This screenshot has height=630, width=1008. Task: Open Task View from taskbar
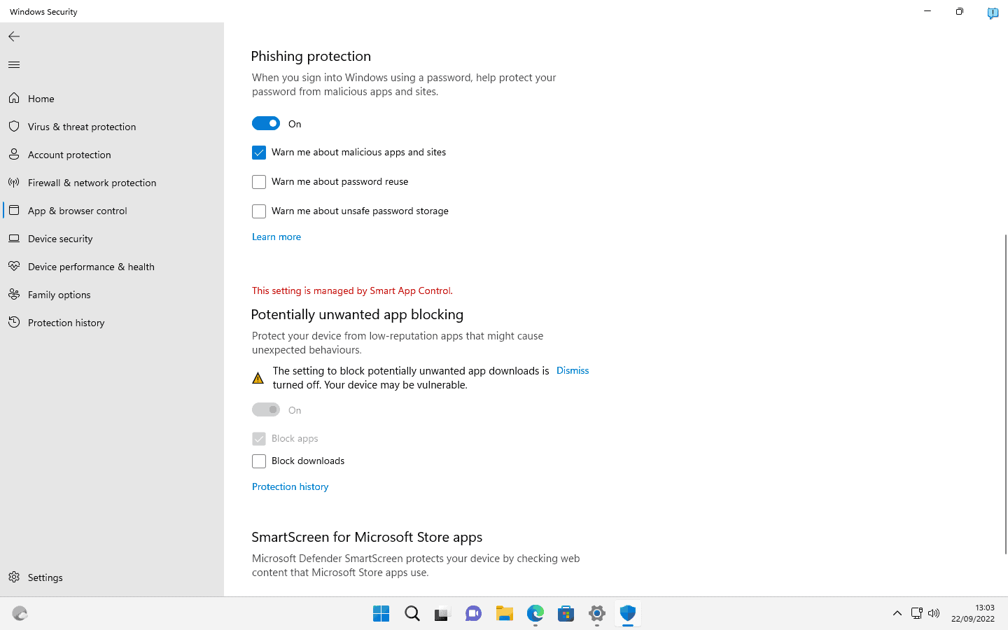coord(442,614)
